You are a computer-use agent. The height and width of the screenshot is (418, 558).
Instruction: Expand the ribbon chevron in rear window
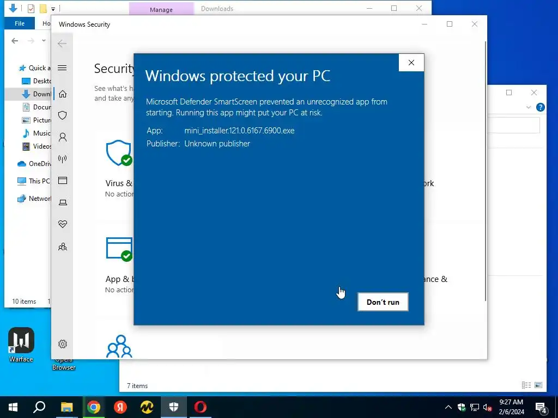(x=529, y=107)
